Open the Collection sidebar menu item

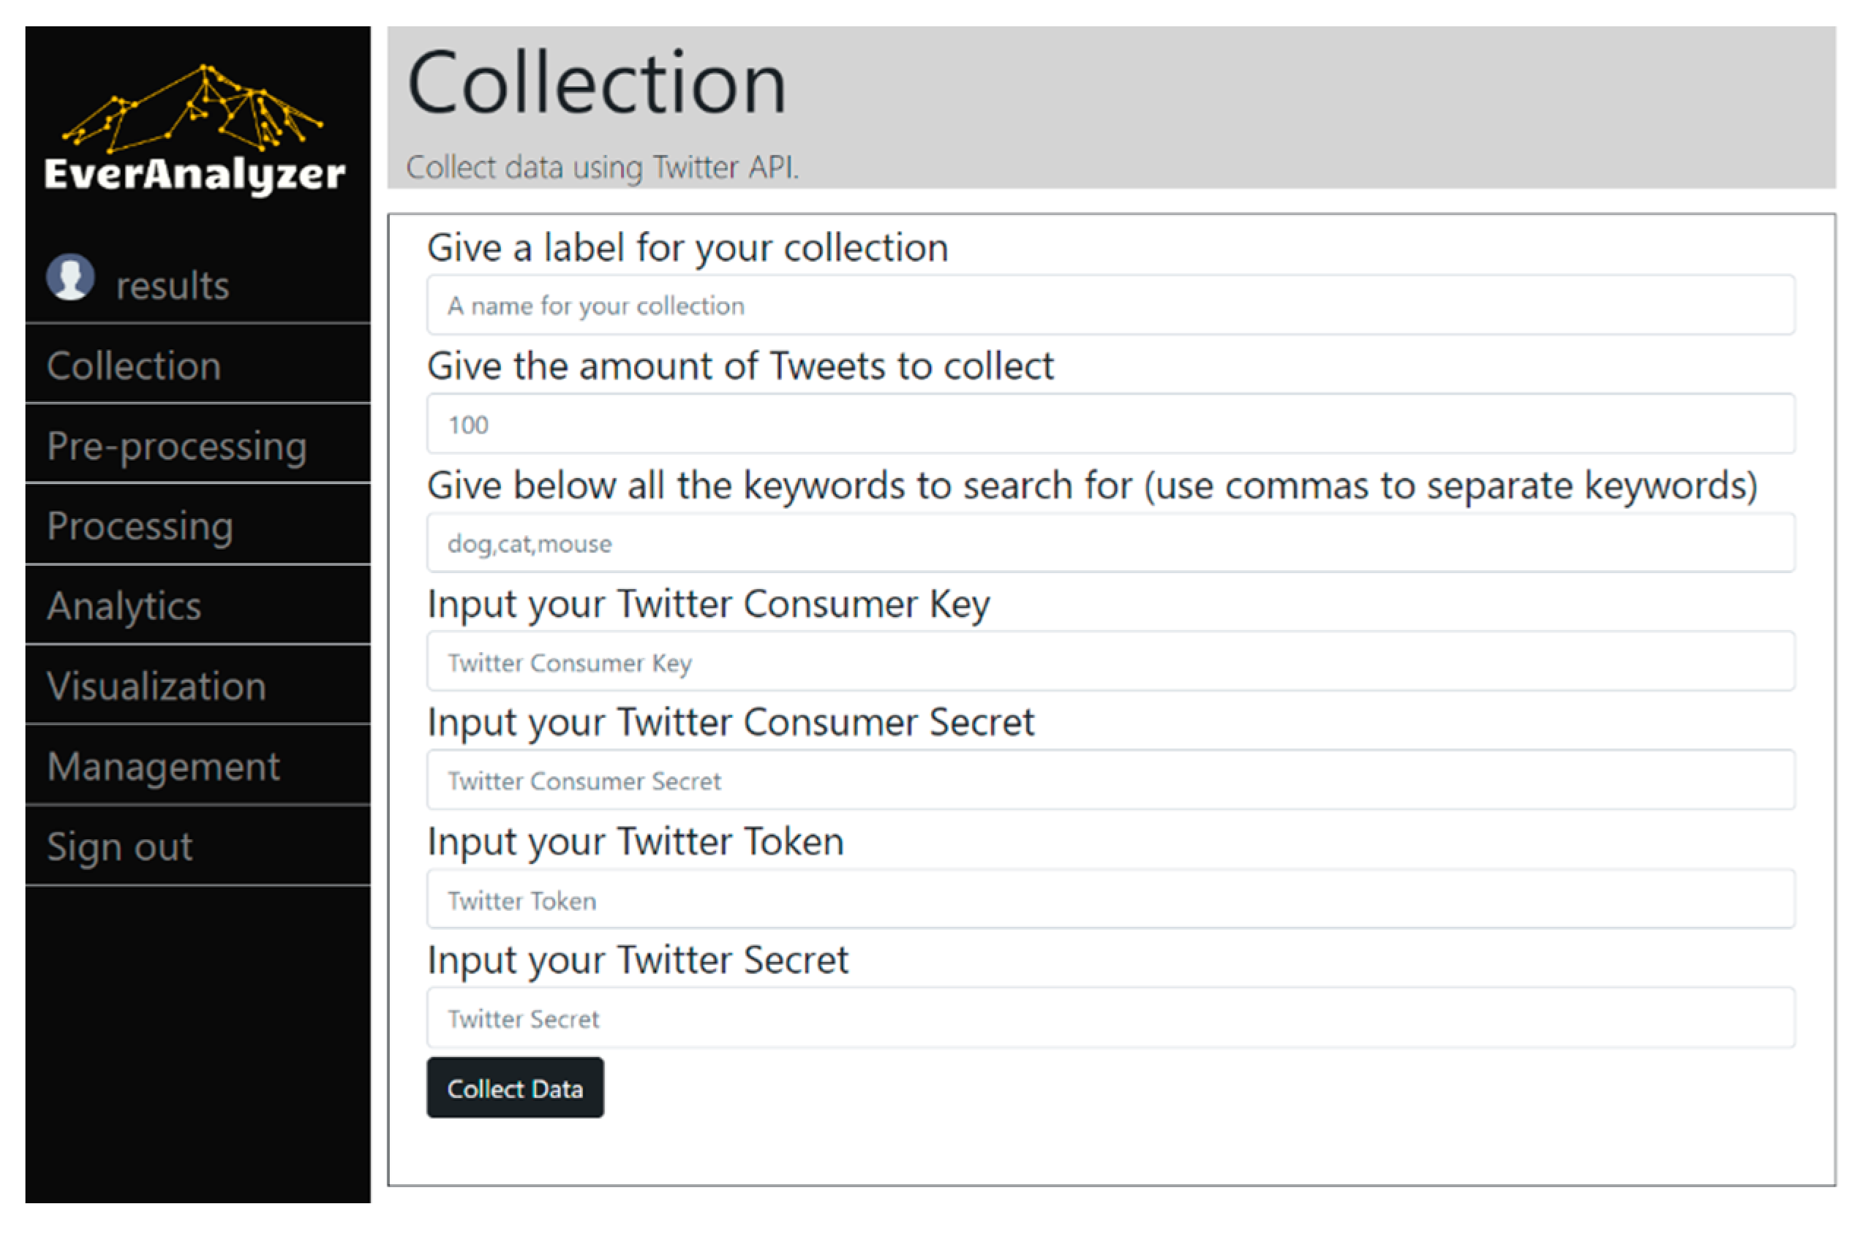tap(134, 366)
